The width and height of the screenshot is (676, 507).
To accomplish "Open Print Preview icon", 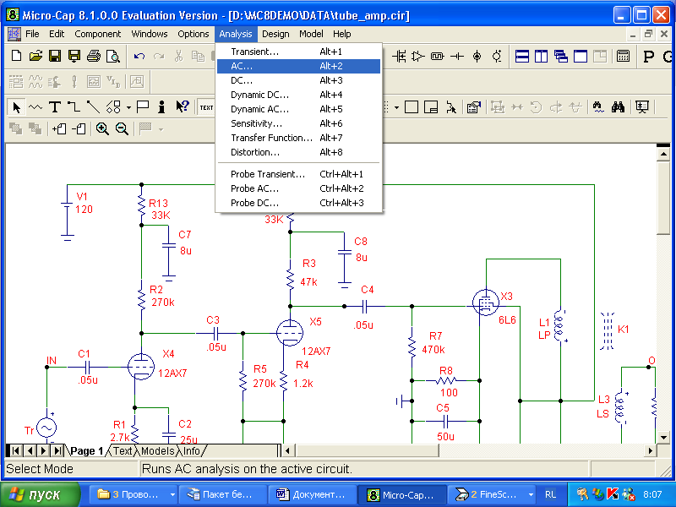I will [113, 56].
